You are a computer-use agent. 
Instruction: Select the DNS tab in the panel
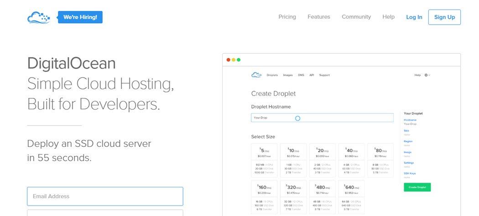click(x=301, y=75)
